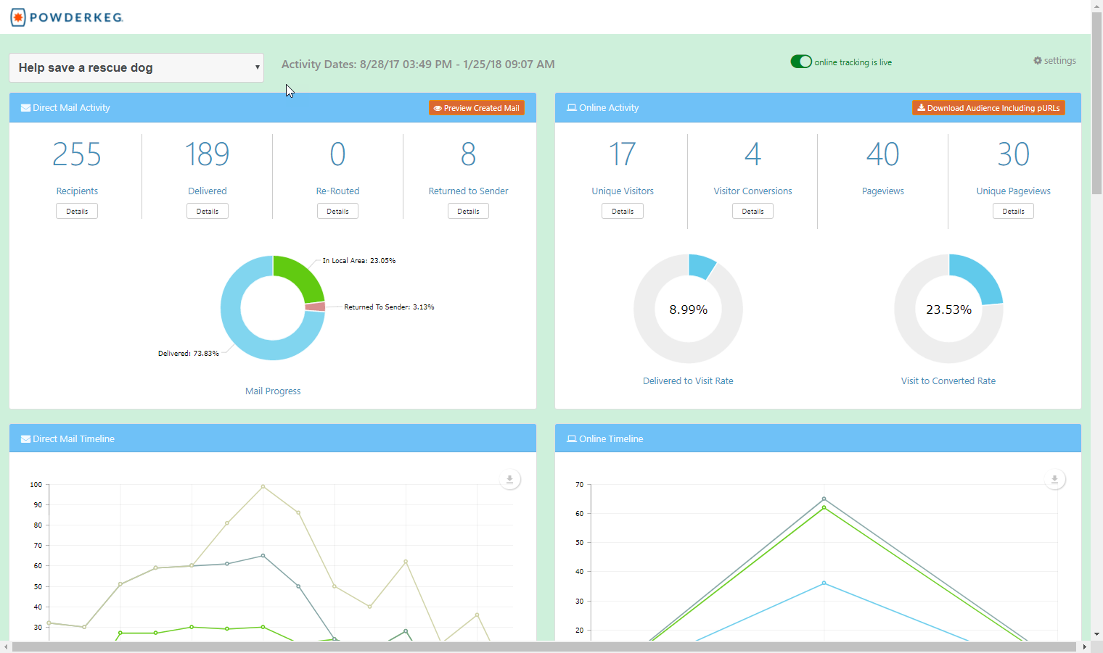Click the Powderkeg logo
The height and width of the screenshot is (653, 1103).
click(x=67, y=17)
